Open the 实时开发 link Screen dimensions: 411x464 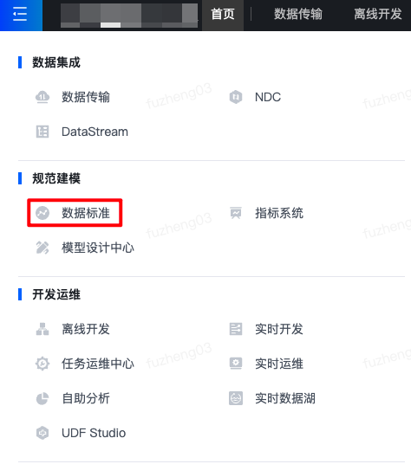[279, 329]
